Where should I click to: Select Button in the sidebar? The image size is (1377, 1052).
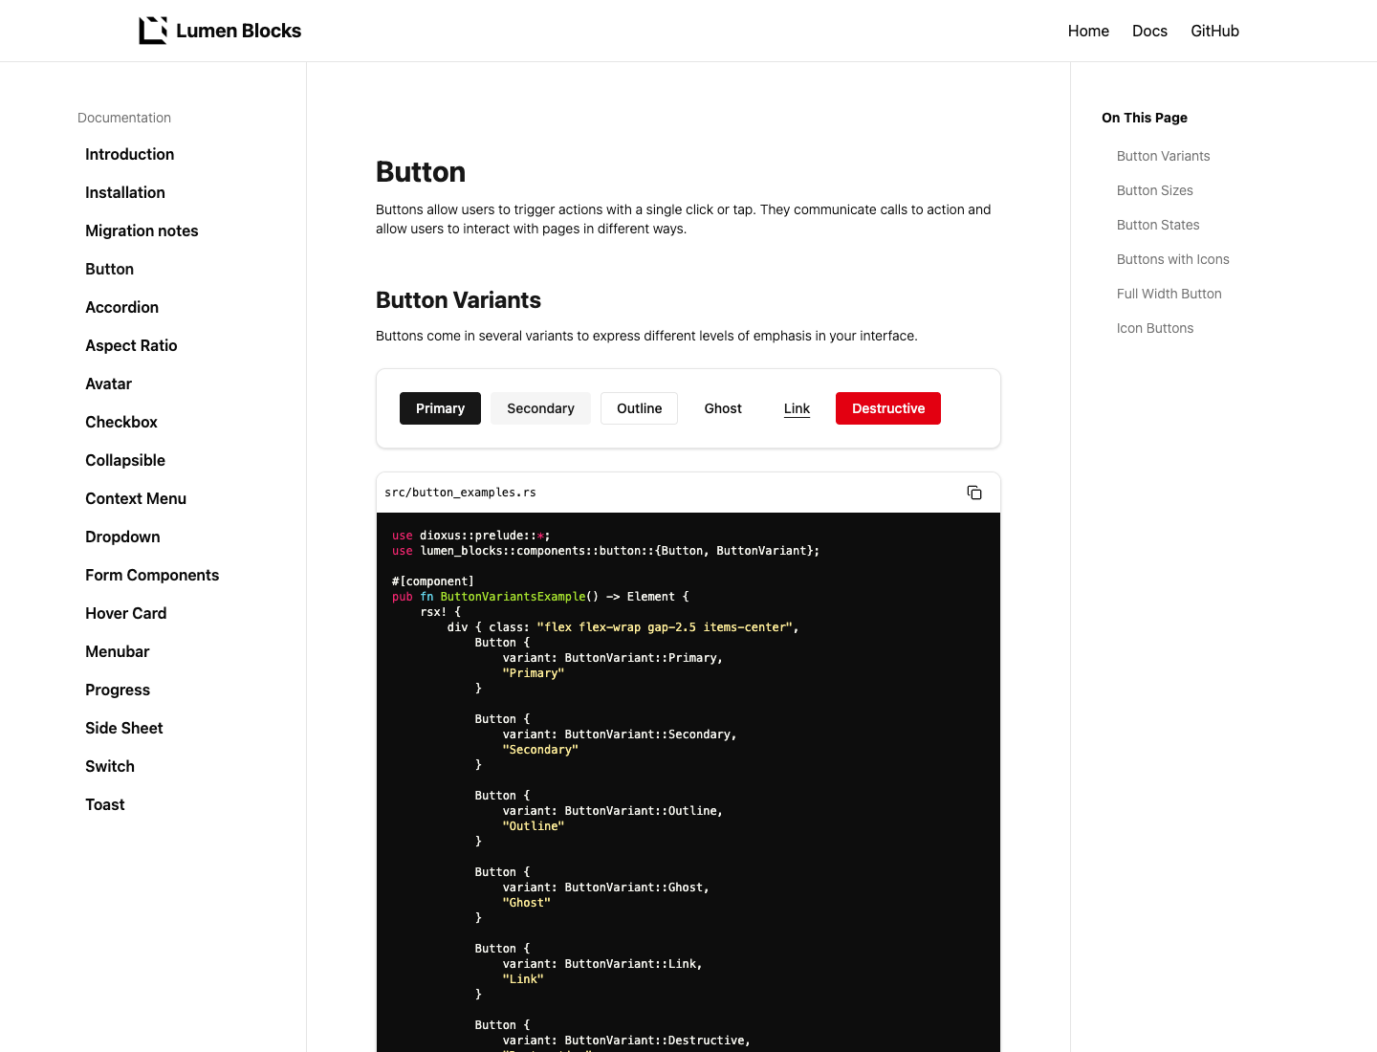(x=109, y=269)
